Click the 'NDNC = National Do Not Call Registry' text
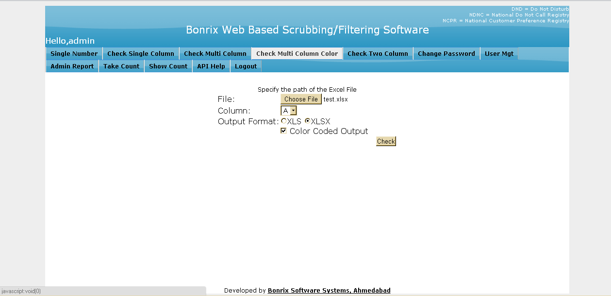Viewport: 611px width, 296px height. click(x=519, y=15)
